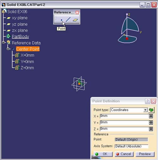
Task: Collapse the Center Point tree node
Action: [8, 49]
